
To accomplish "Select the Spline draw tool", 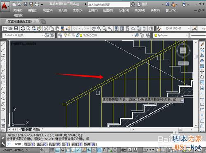I will click(3, 88).
